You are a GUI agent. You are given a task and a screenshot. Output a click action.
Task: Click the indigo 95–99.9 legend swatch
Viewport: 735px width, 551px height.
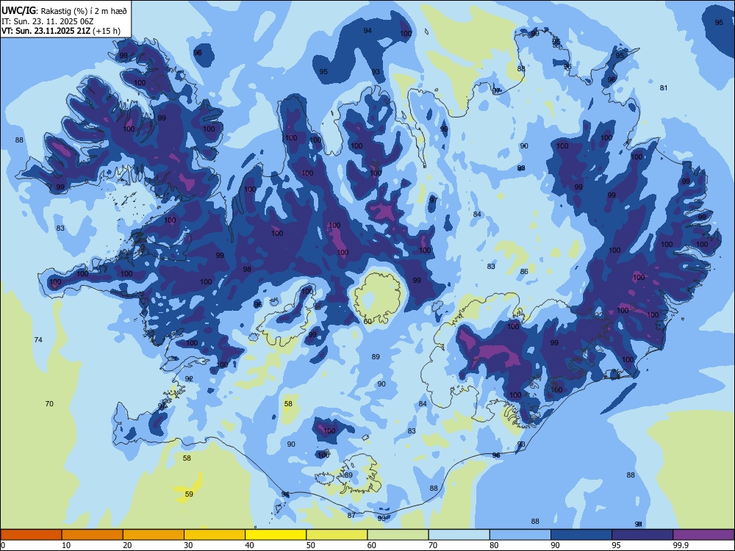(642, 535)
